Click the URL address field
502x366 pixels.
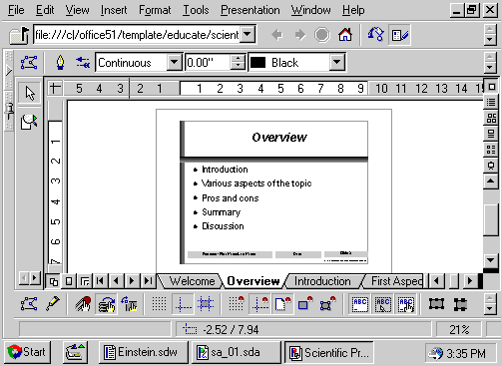[x=137, y=35]
